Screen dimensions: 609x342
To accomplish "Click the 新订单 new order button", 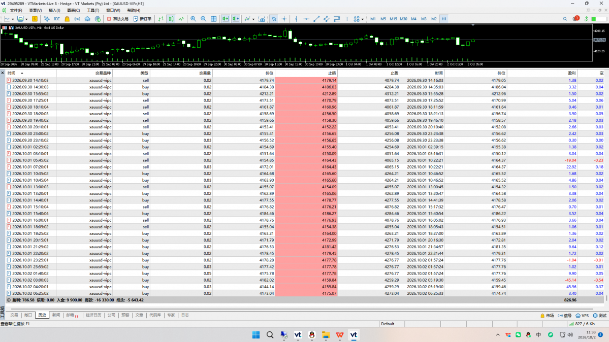I will tap(143, 19).
